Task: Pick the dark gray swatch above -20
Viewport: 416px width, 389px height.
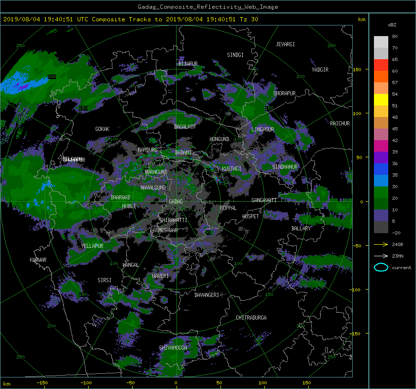Action: point(381,227)
